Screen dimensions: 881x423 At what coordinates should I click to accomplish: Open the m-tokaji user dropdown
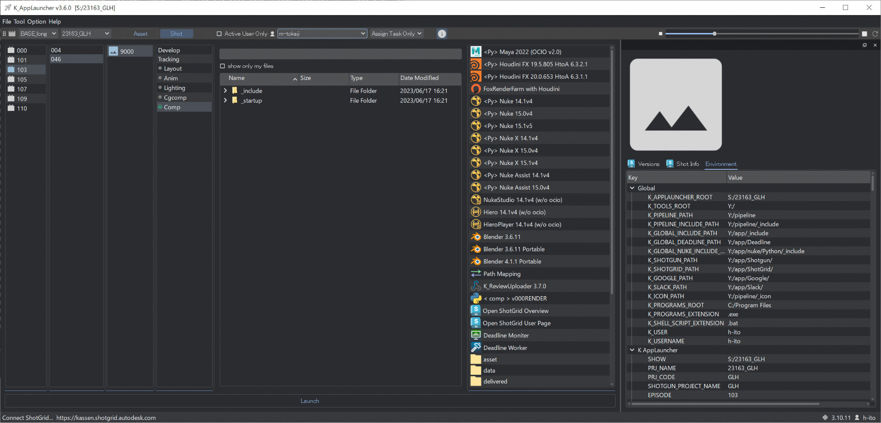[322, 34]
